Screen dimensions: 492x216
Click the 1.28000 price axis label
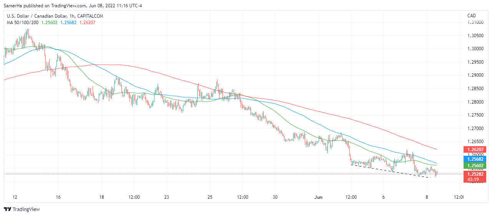tap(475, 102)
